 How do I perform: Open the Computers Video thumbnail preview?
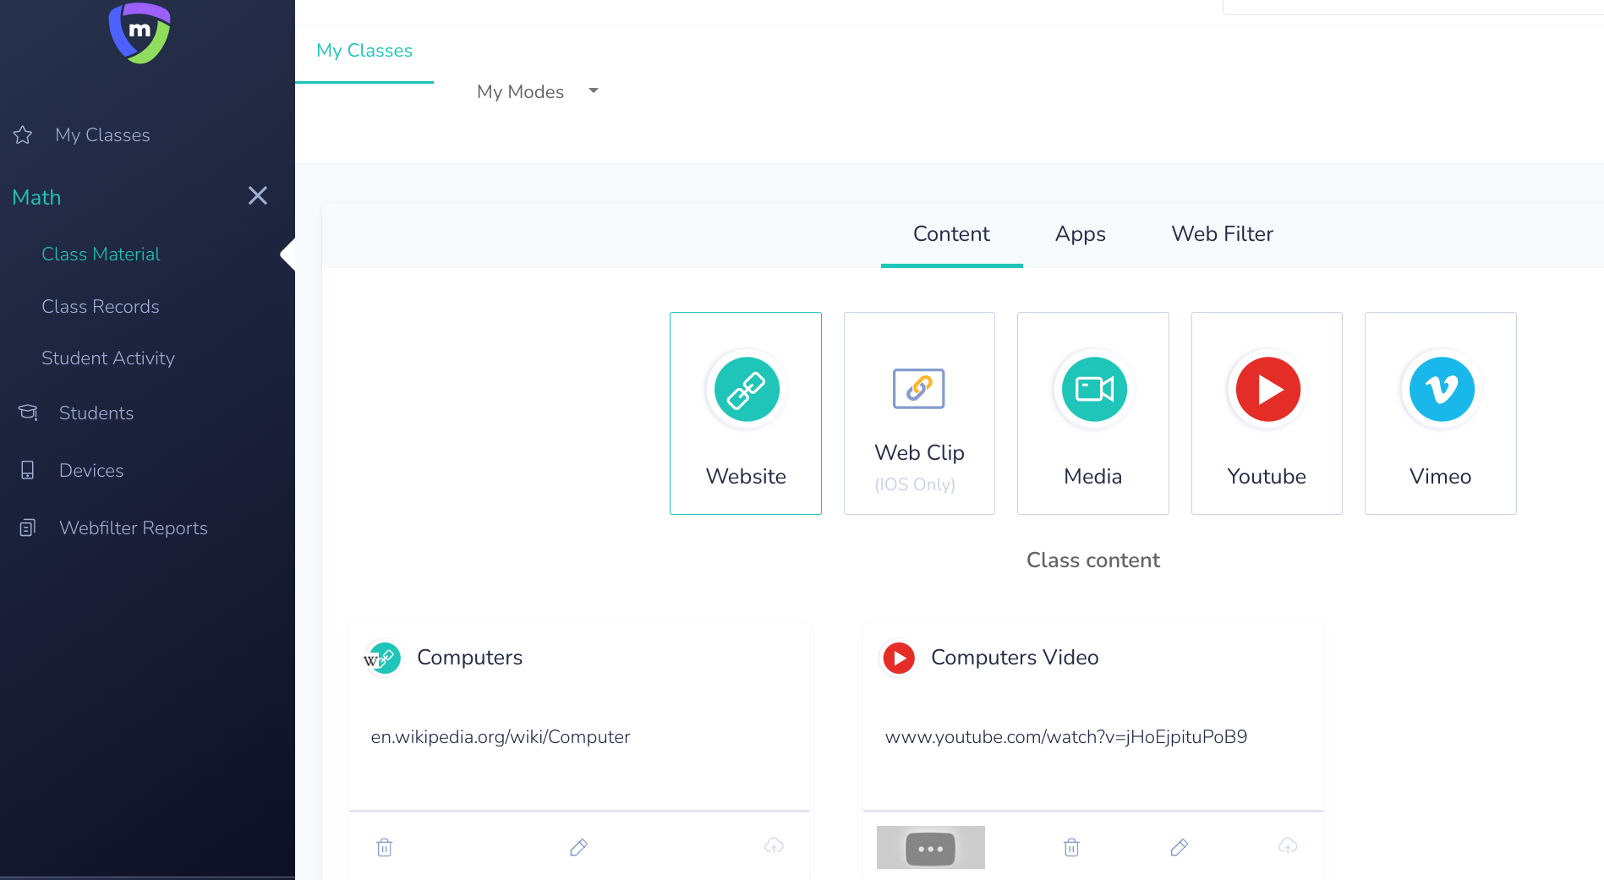pyautogui.click(x=931, y=848)
